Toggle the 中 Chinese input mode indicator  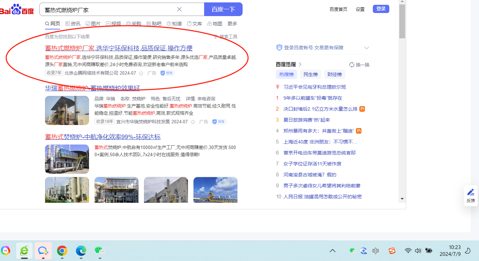click(x=376, y=251)
